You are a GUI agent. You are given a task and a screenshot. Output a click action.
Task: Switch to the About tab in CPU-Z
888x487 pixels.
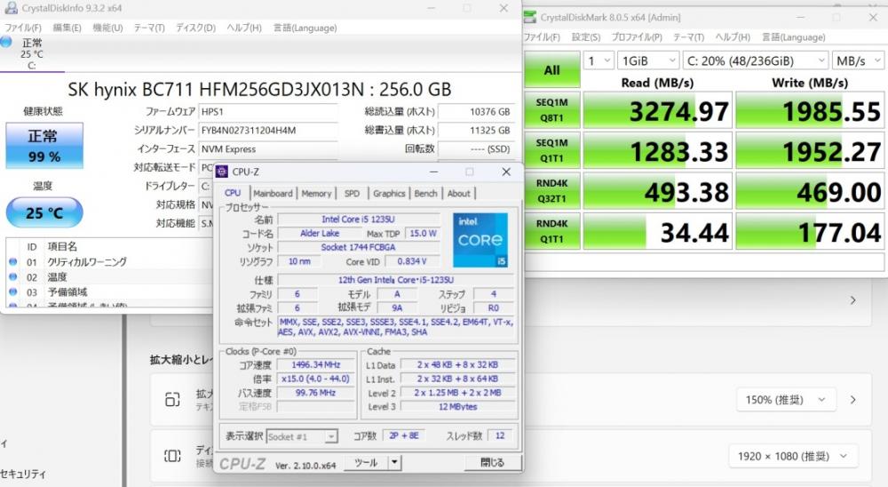point(459,194)
